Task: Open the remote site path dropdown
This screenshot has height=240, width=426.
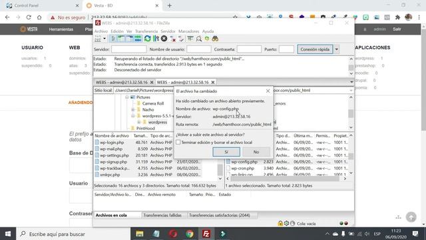Action: [351, 91]
